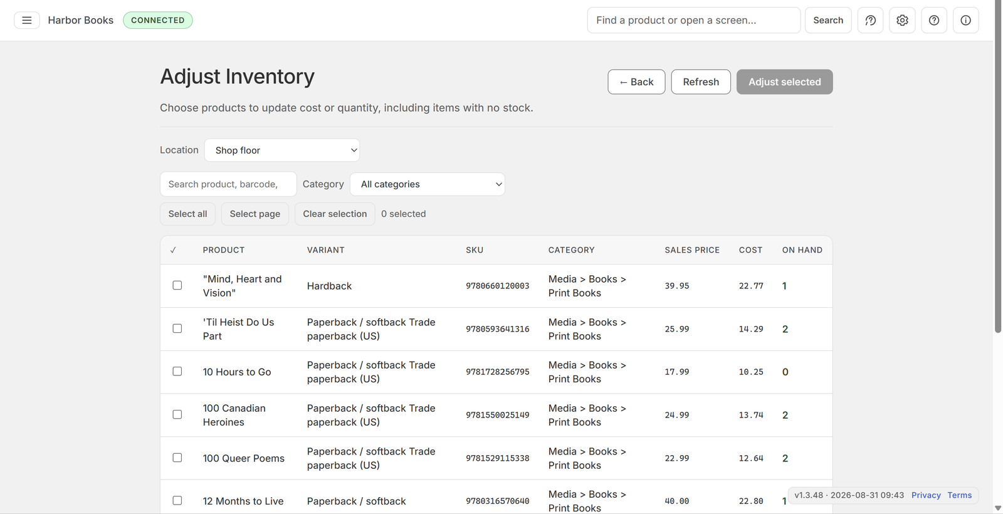Click SKU 9780593641316

[497, 329]
